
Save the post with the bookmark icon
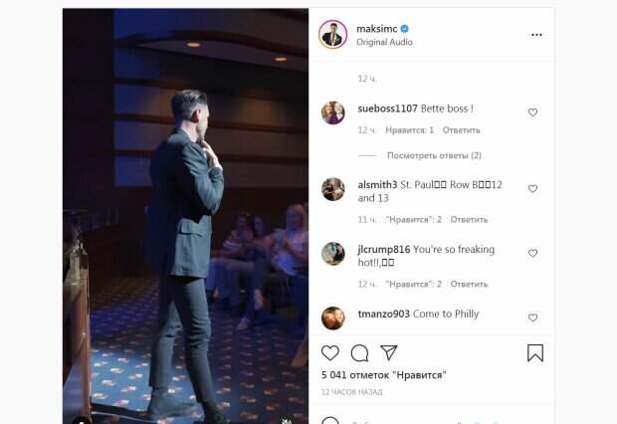[x=535, y=352]
